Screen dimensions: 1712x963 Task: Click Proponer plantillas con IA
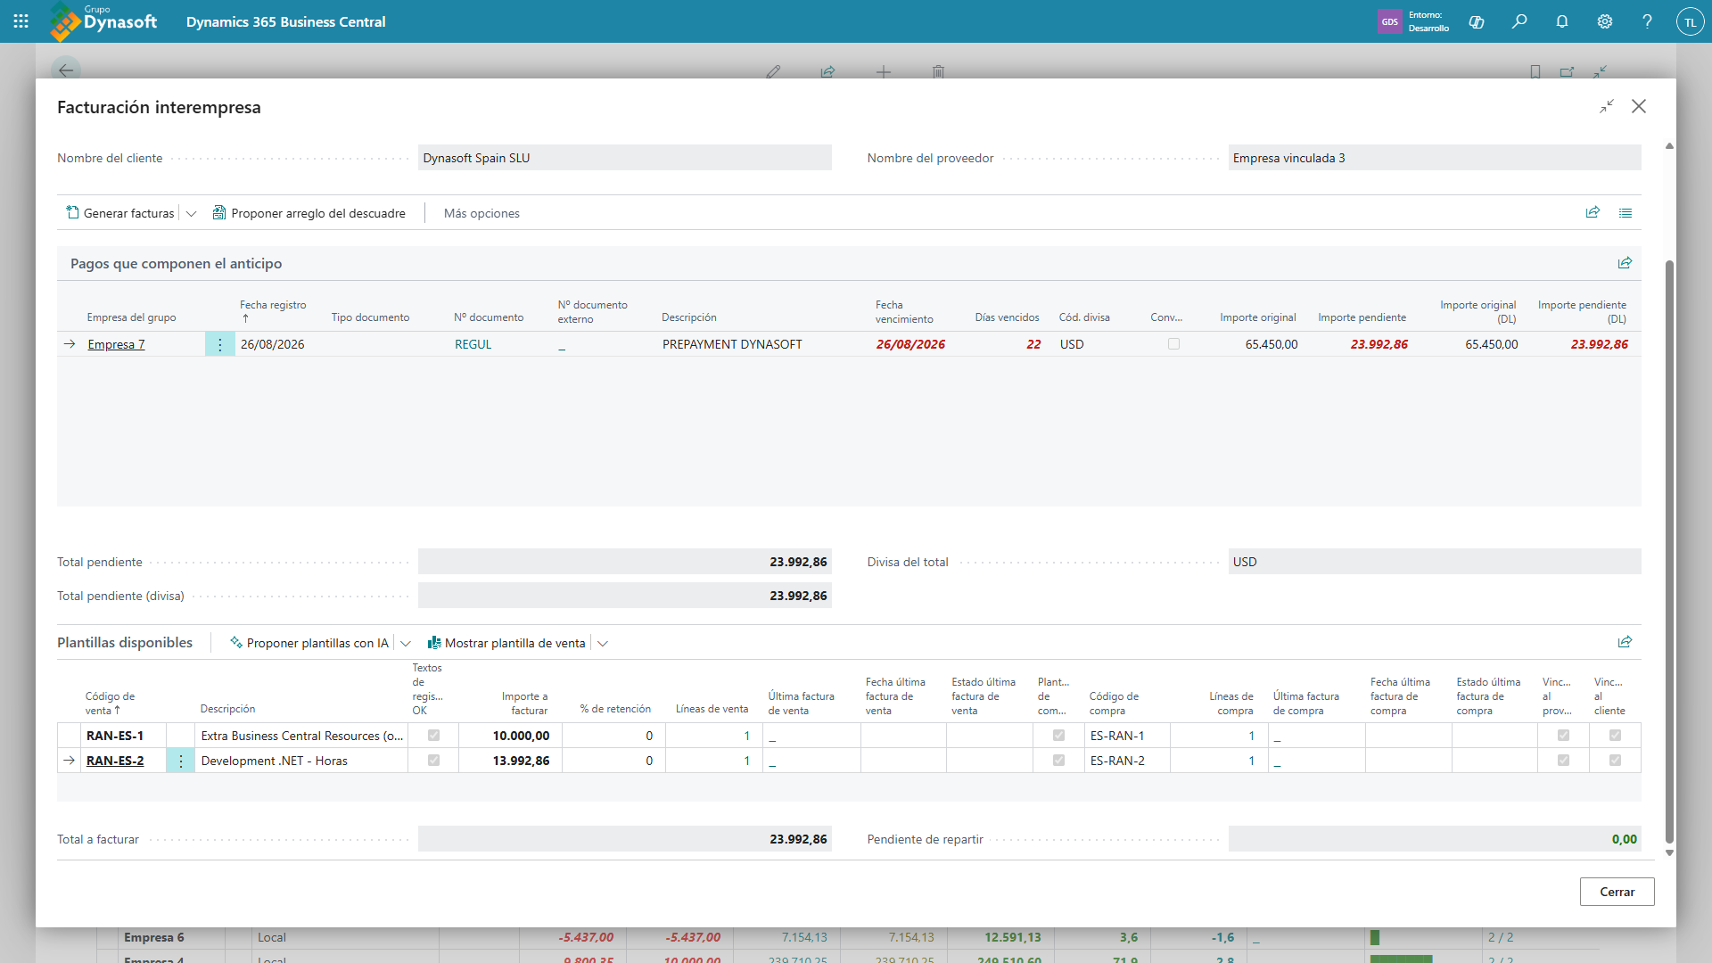pyautogui.click(x=309, y=643)
